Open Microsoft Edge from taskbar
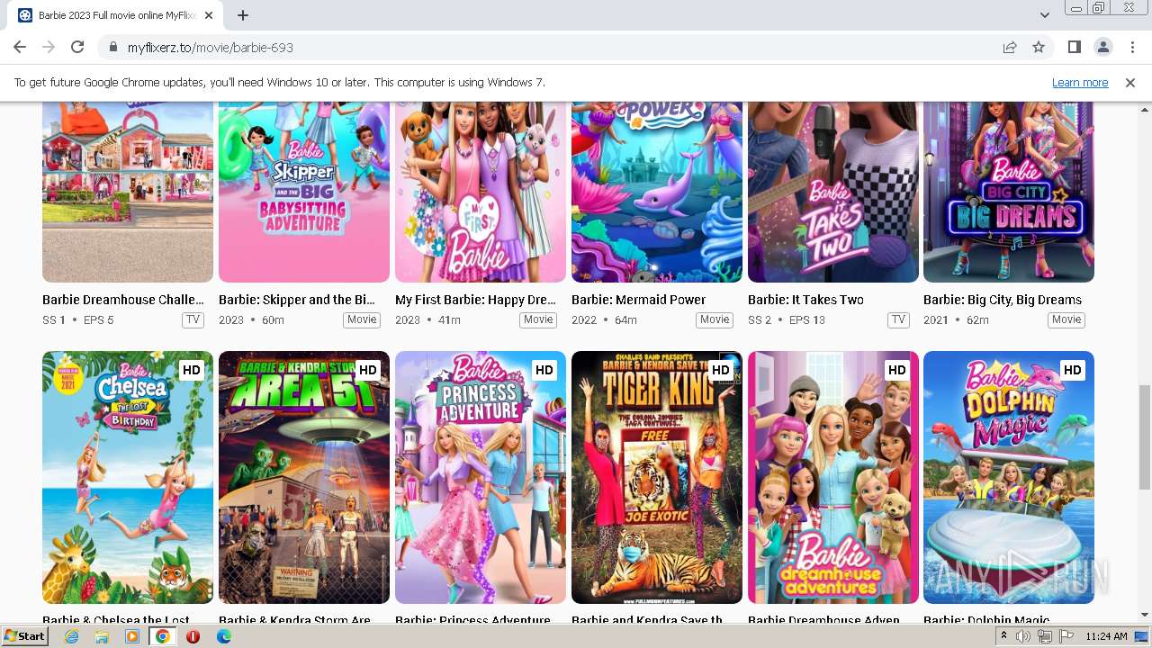The image size is (1152, 648). [223, 636]
